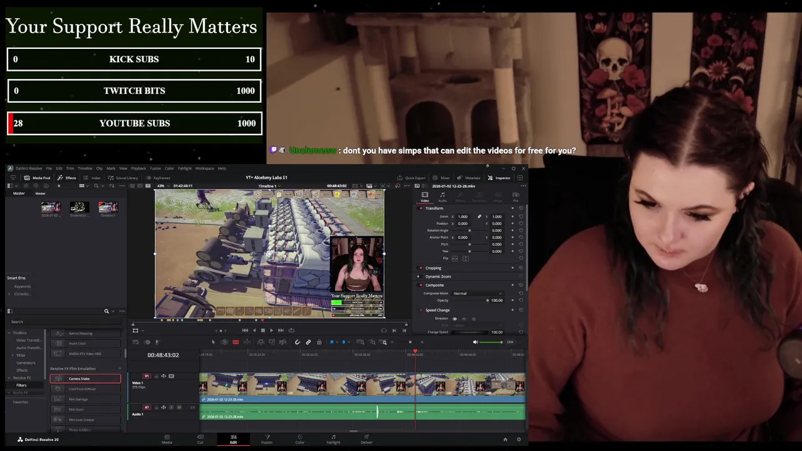Open the Effects panel
The image size is (802, 451).
tap(67, 178)
